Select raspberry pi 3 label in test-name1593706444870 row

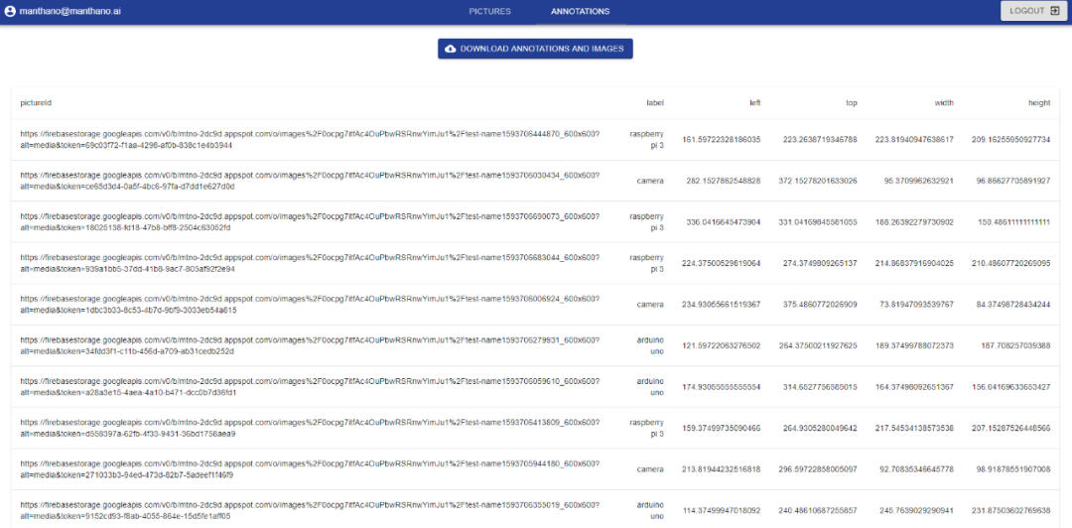click(x=646, y=140)
